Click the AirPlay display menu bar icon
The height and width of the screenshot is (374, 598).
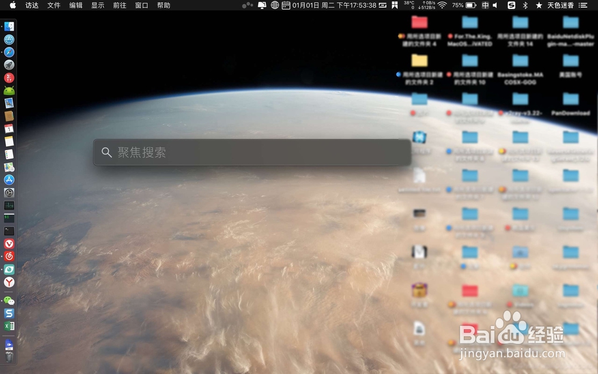(x=262, y=5)
